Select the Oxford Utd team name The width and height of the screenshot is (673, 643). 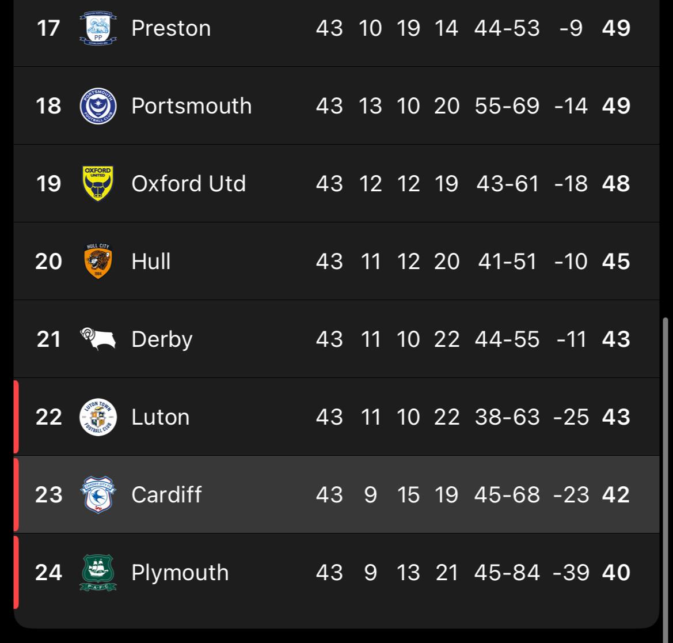188,184
